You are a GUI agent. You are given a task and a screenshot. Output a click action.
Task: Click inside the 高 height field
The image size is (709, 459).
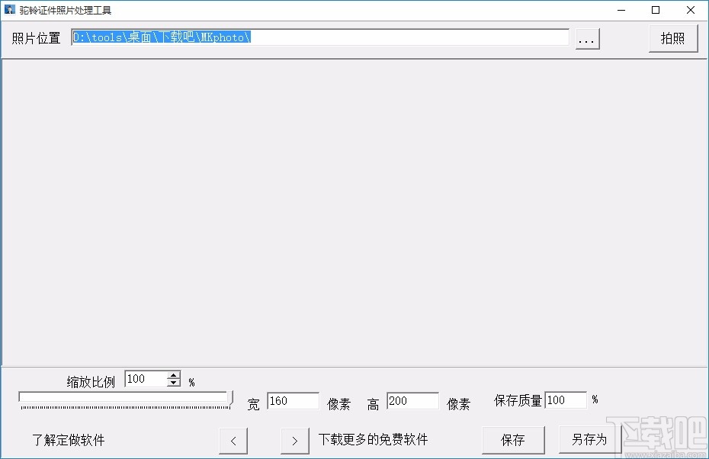click(x=412, y=400)
